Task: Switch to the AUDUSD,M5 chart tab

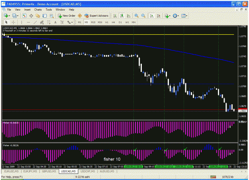Action: tap(107, 171)
